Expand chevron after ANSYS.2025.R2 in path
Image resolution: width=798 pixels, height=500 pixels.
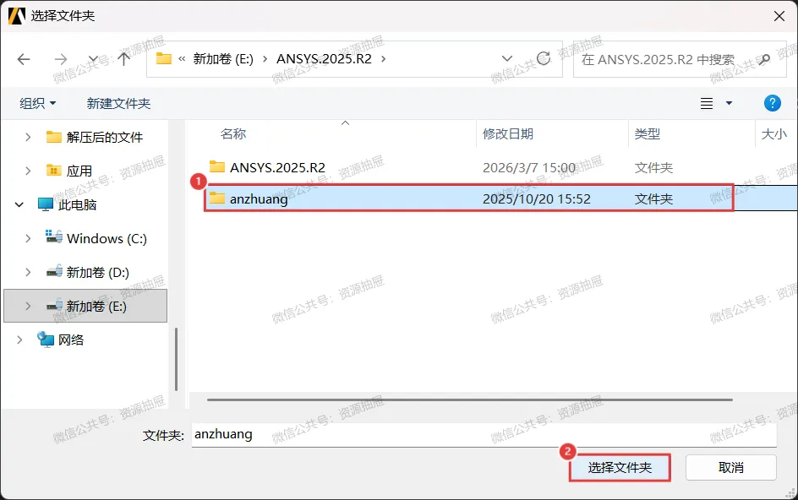[x=383, y=59]
